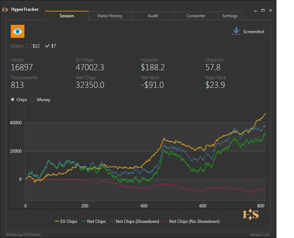Open the Audit tab
The height and width of the screenshot is (238, 294).
(x=153, y=16)
